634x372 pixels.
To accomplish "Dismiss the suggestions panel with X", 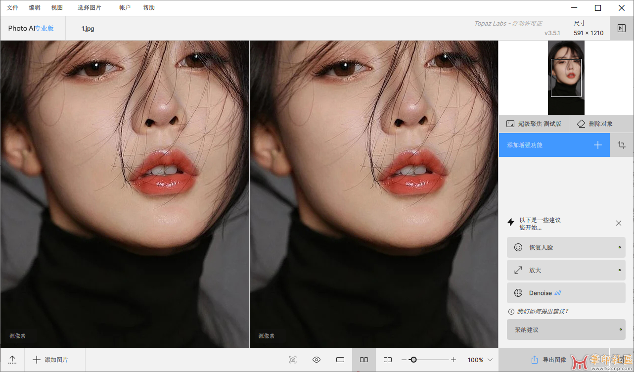I will tap(618, 223).
